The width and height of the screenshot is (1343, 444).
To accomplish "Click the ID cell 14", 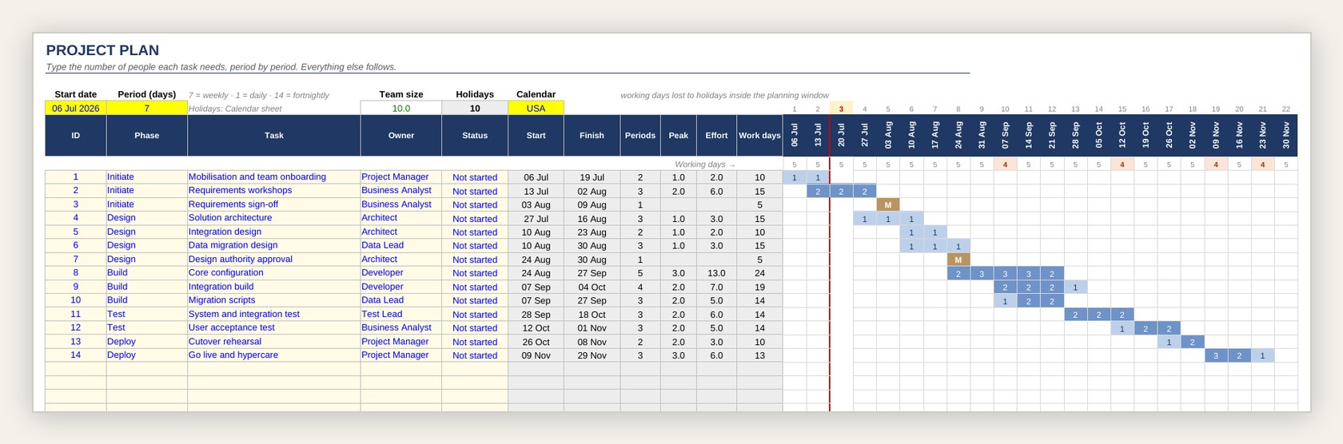I will (x=76, y=355).
